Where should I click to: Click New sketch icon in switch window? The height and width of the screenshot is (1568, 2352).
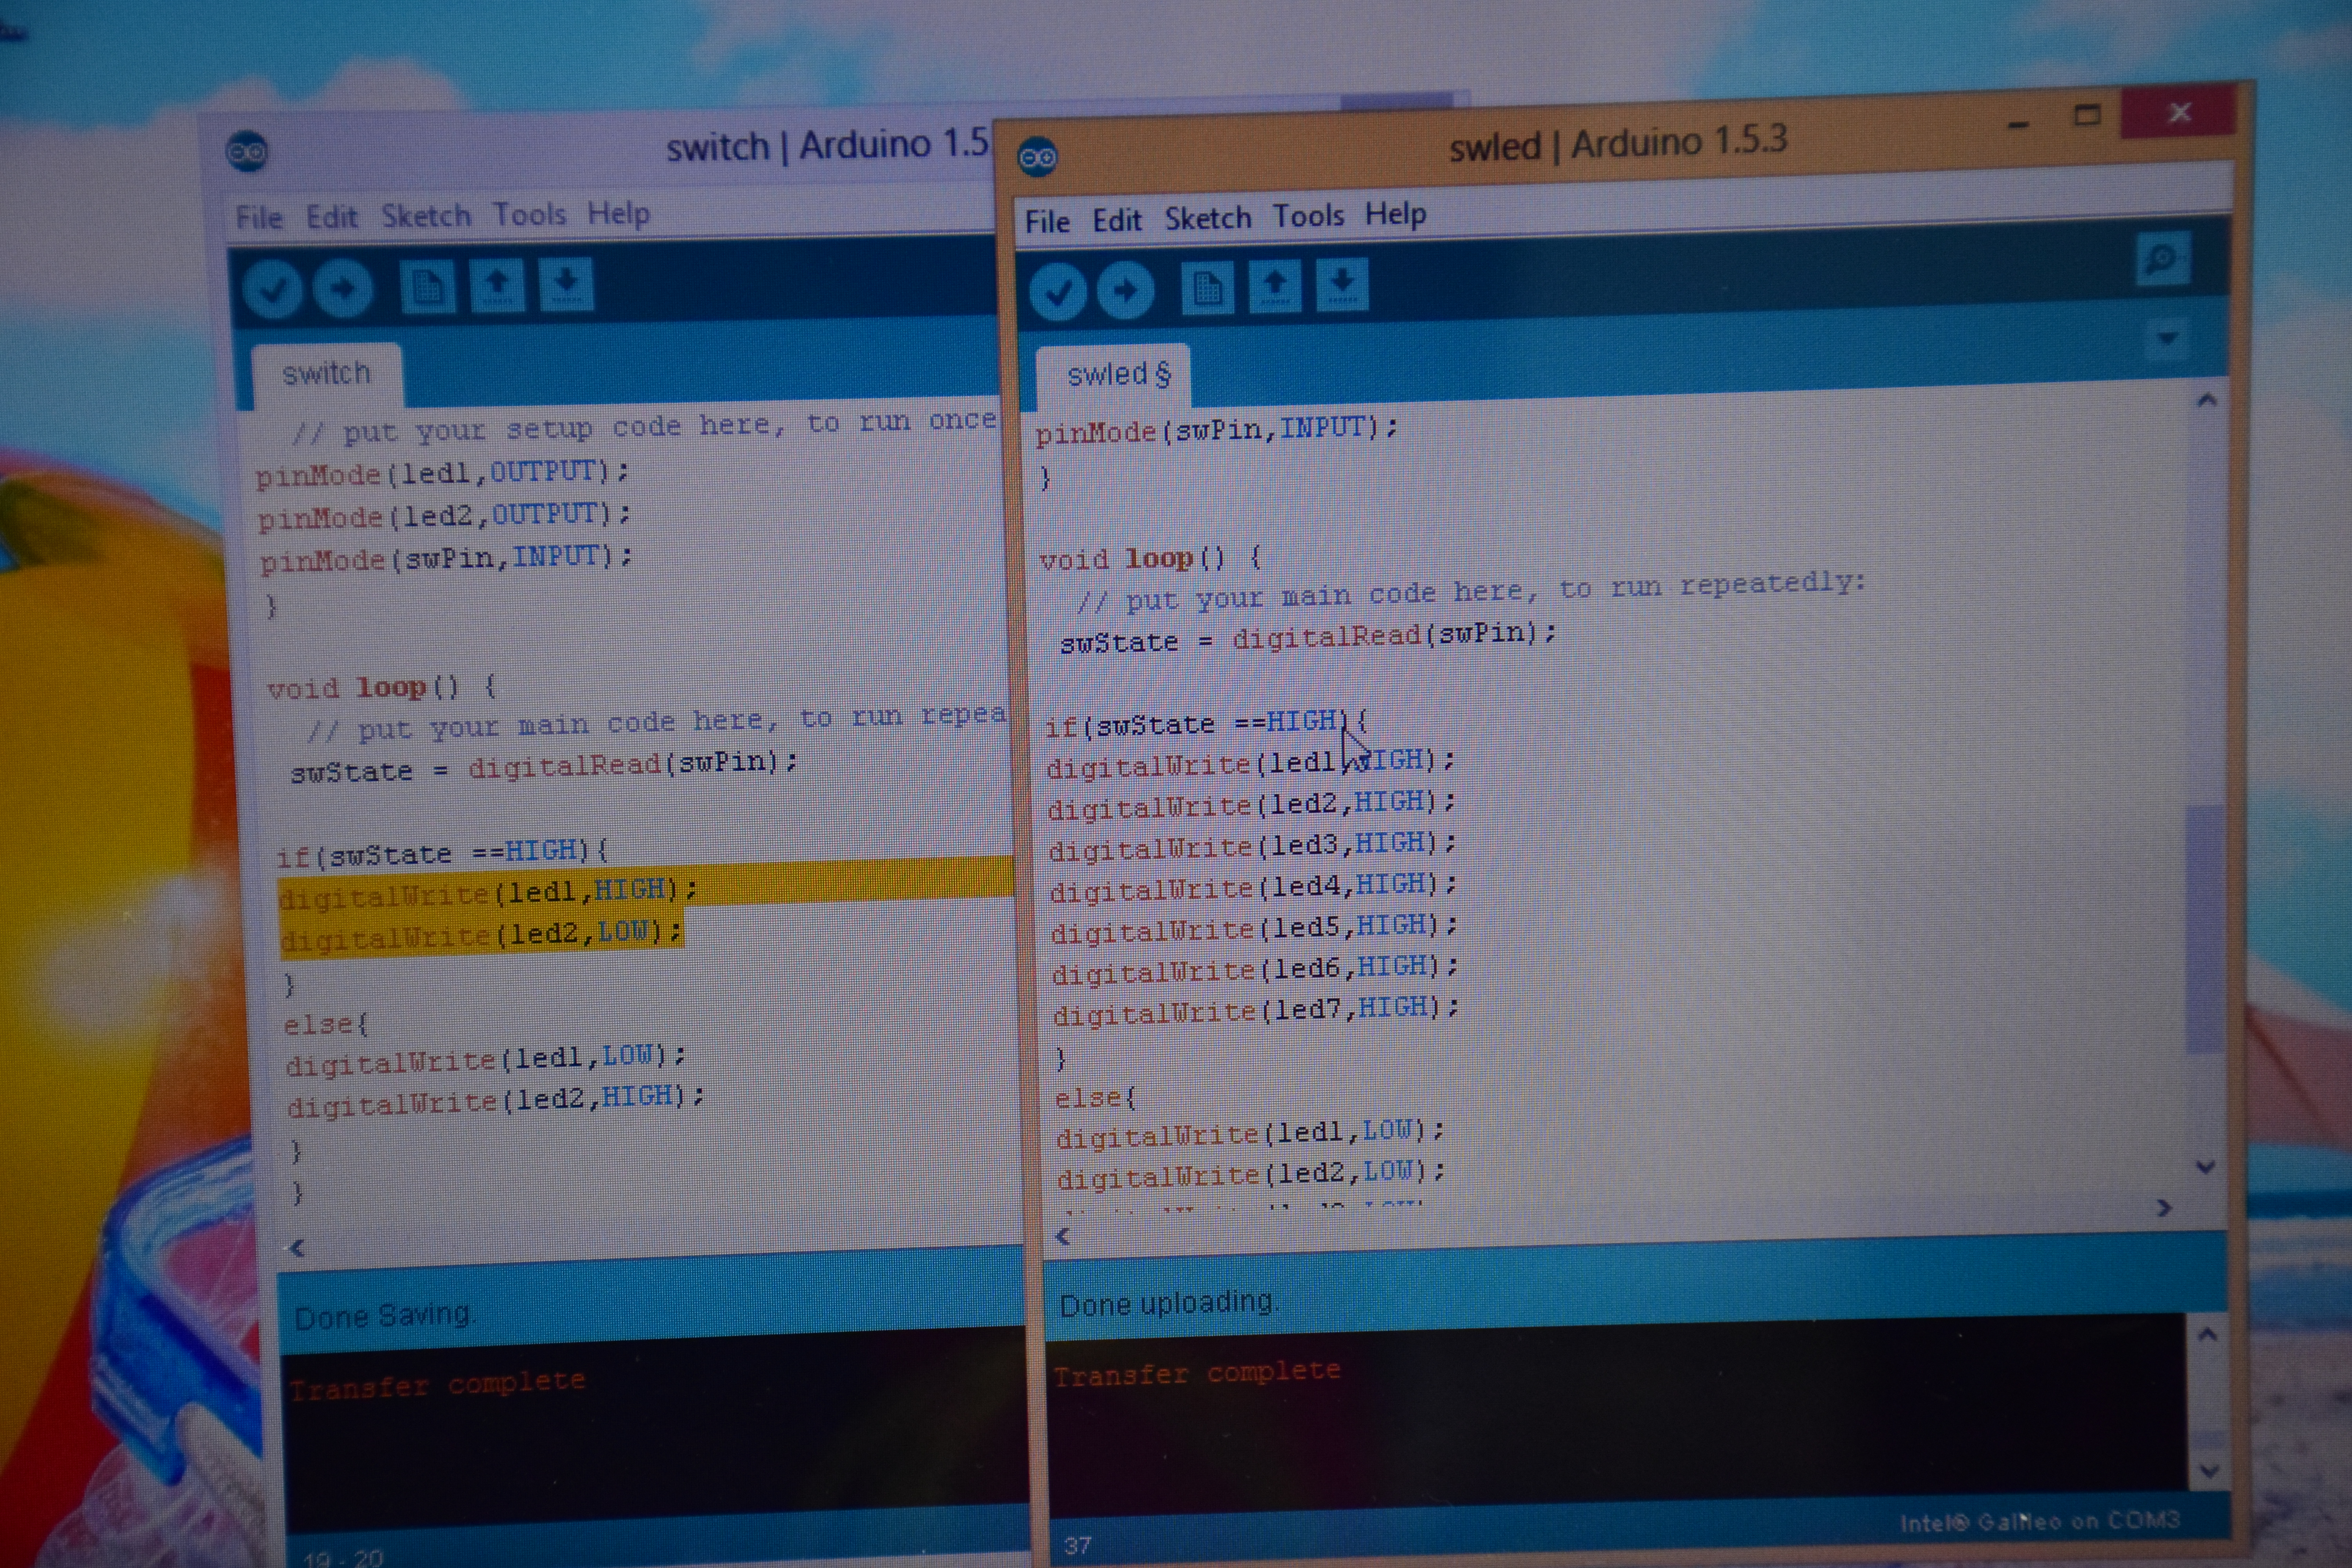click(x=428, y=287)
